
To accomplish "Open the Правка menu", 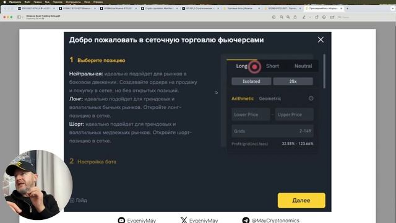I will coord(37,2).
